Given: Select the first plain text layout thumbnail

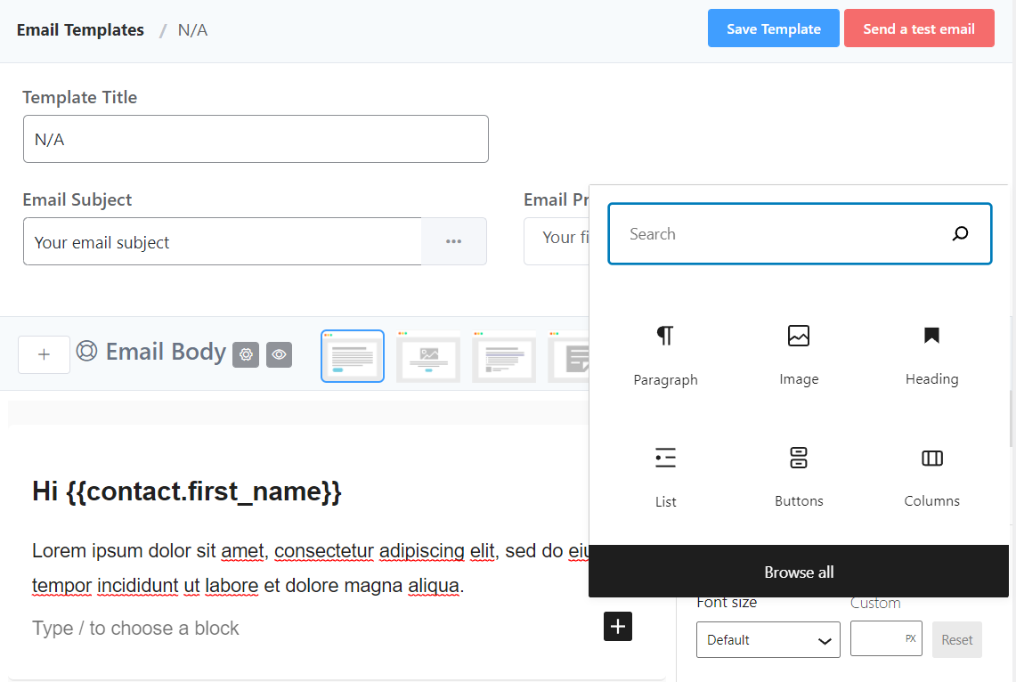Looking at the screenshot, I should (x=353, y=356).
